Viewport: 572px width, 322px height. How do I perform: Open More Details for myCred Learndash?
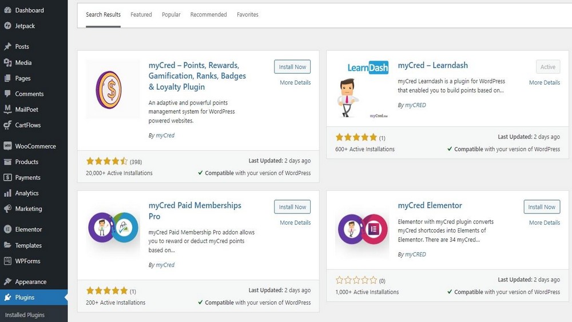(x=545, y=82)
